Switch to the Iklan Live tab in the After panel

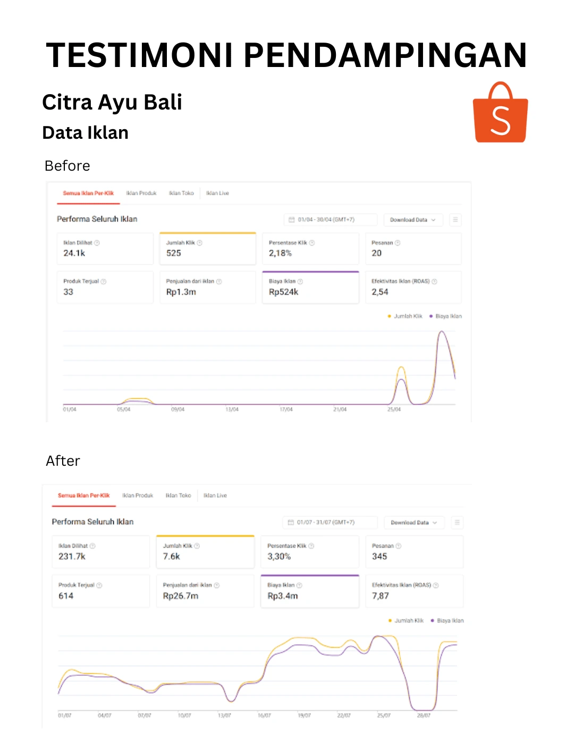coord(215,496)
